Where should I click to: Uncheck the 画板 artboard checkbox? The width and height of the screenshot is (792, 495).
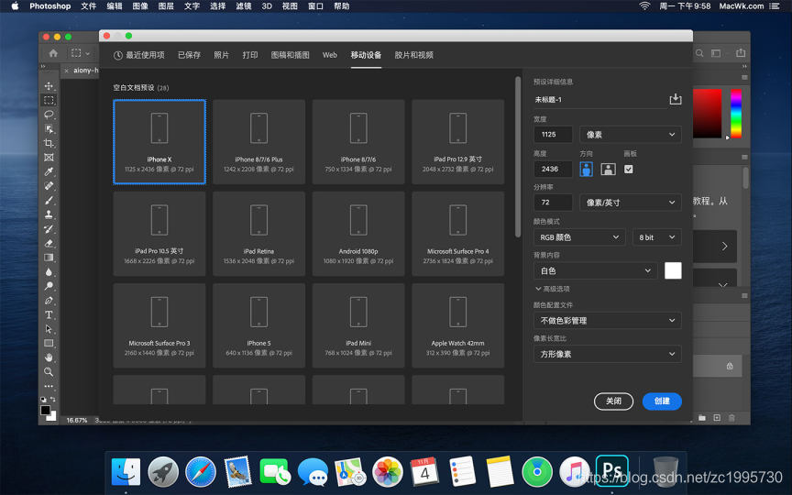point(628,170)
